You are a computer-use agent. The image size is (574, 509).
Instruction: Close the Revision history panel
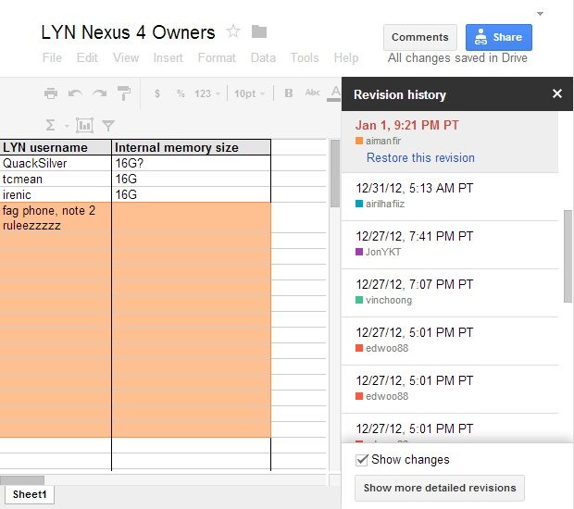(557, 93)
